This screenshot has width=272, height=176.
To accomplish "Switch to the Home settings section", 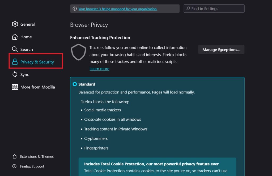I will point(26,37).
